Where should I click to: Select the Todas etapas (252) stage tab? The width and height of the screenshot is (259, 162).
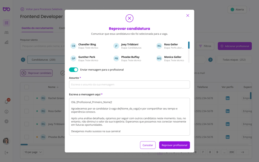point(234,60)
